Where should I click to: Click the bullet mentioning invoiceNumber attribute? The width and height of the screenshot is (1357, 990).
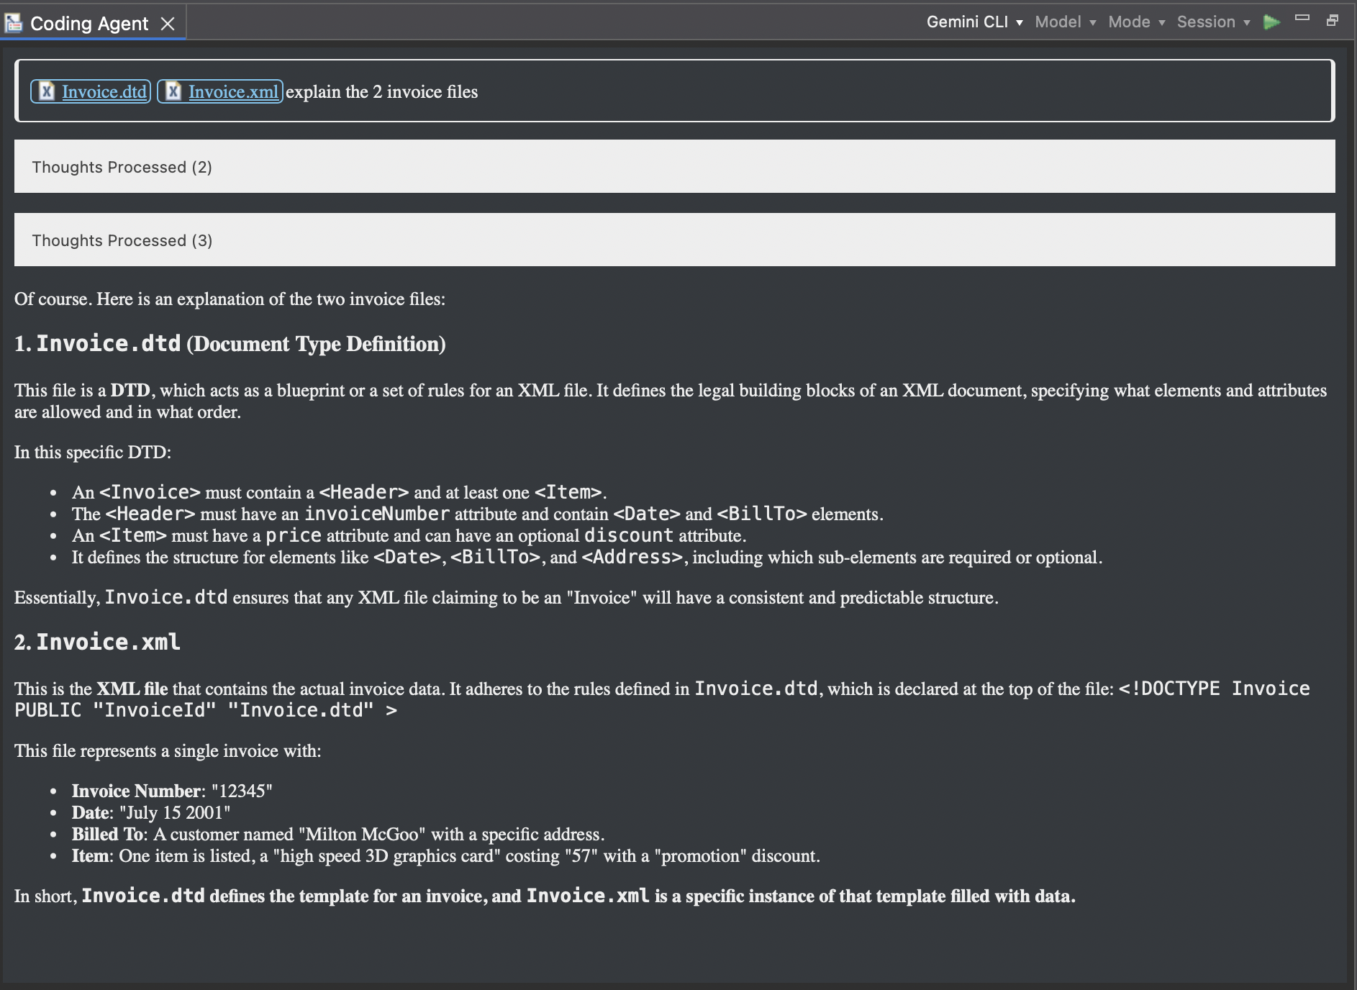[x=478, y=514]
